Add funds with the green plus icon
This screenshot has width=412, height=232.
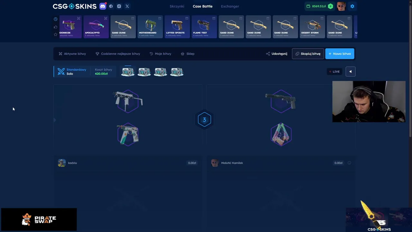[x=330, y=6]
